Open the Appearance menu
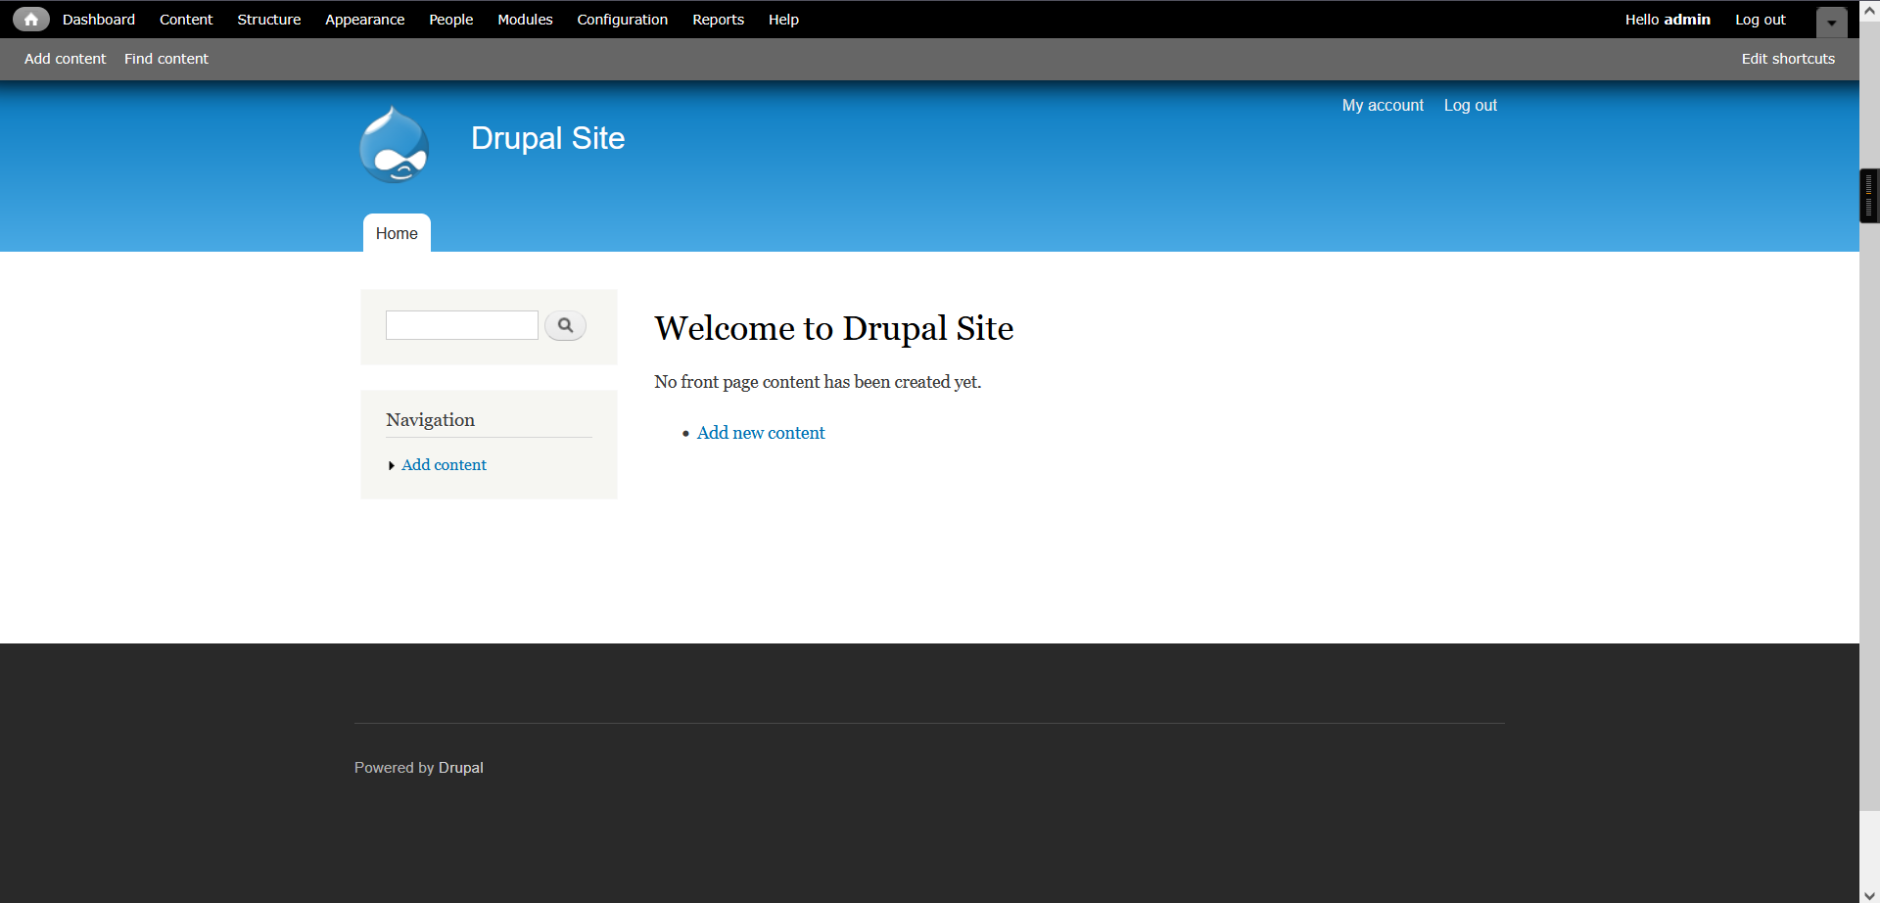This screenshot has width=1880, height=903. [x=364, y=20]
